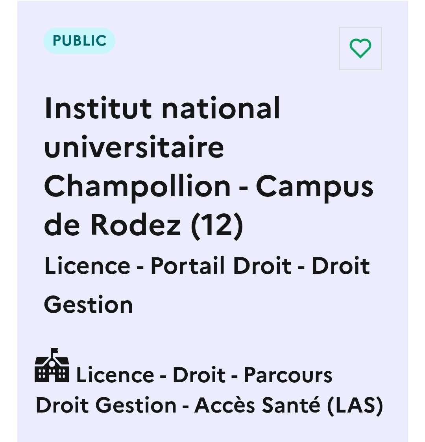
Task: Toggle the green heart favorite button
Action: (x=360, y=48)
